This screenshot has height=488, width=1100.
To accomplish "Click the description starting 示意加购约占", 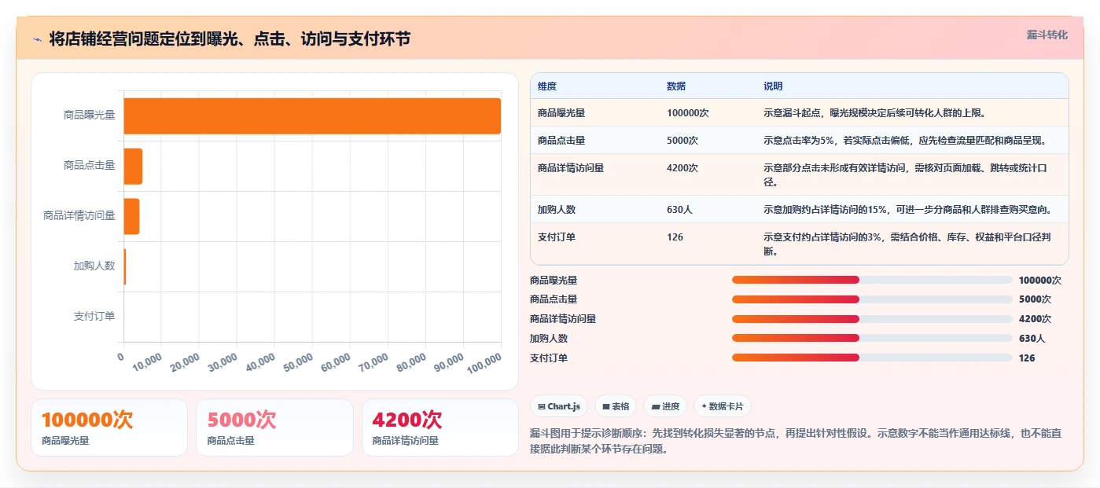I will 907,209.
